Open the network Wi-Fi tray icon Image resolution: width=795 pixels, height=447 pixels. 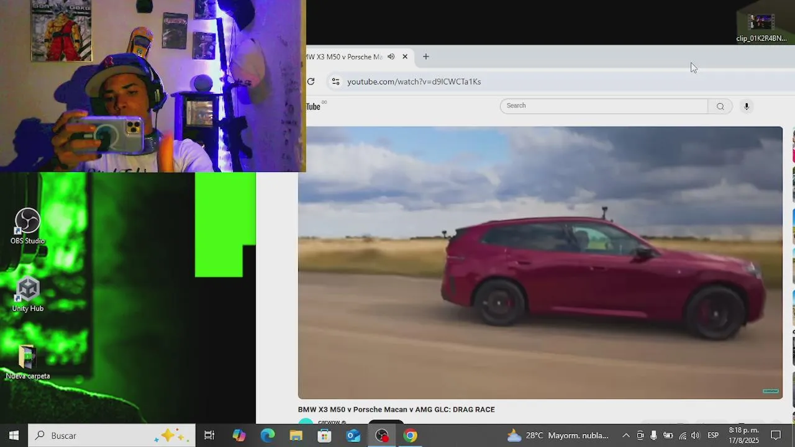[682, 436]
